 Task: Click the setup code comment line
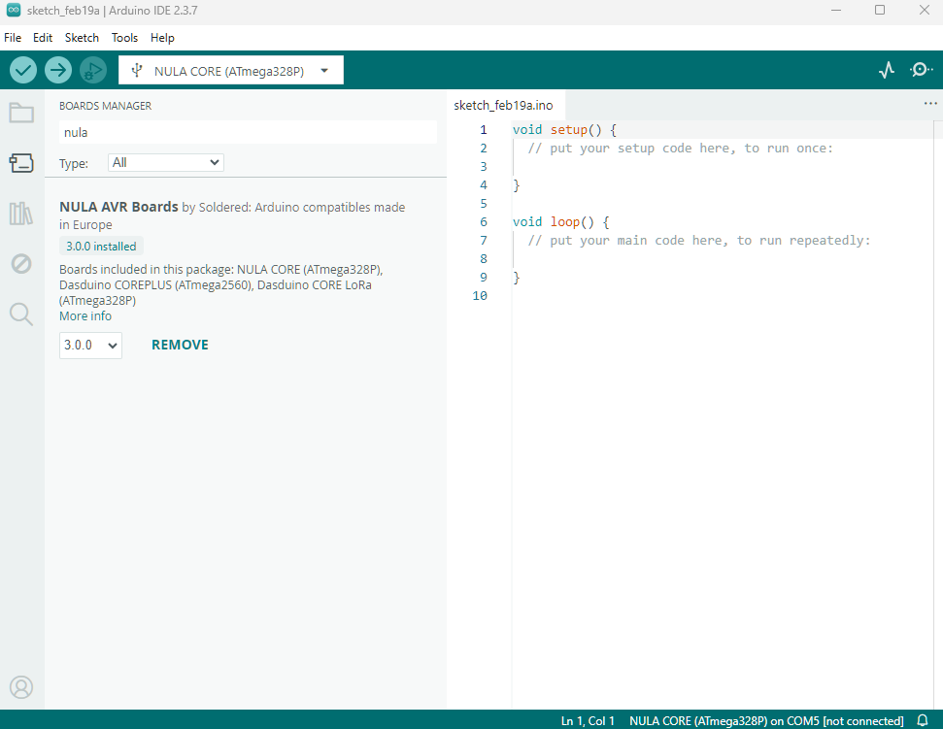[x=680, y=149]
